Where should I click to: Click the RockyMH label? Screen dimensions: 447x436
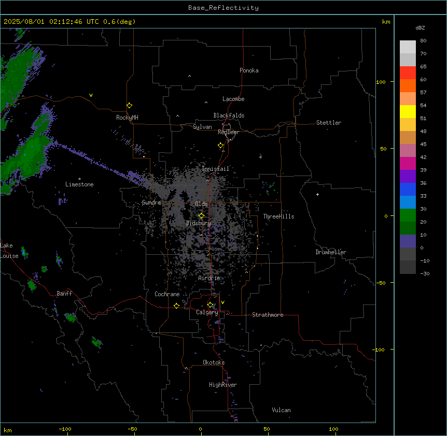(127, 118)
